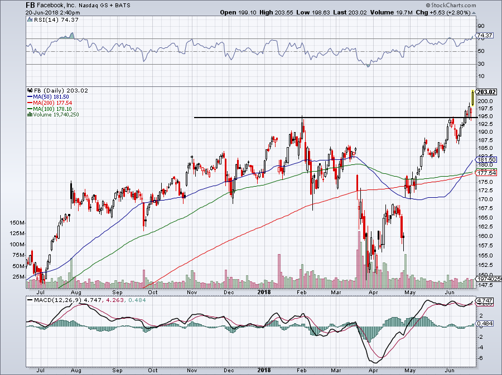Image resolution: width=502 pixels, height=375 pixels.
Task: Click the 200.0 price axis label
Action: [x=485, y=101]
